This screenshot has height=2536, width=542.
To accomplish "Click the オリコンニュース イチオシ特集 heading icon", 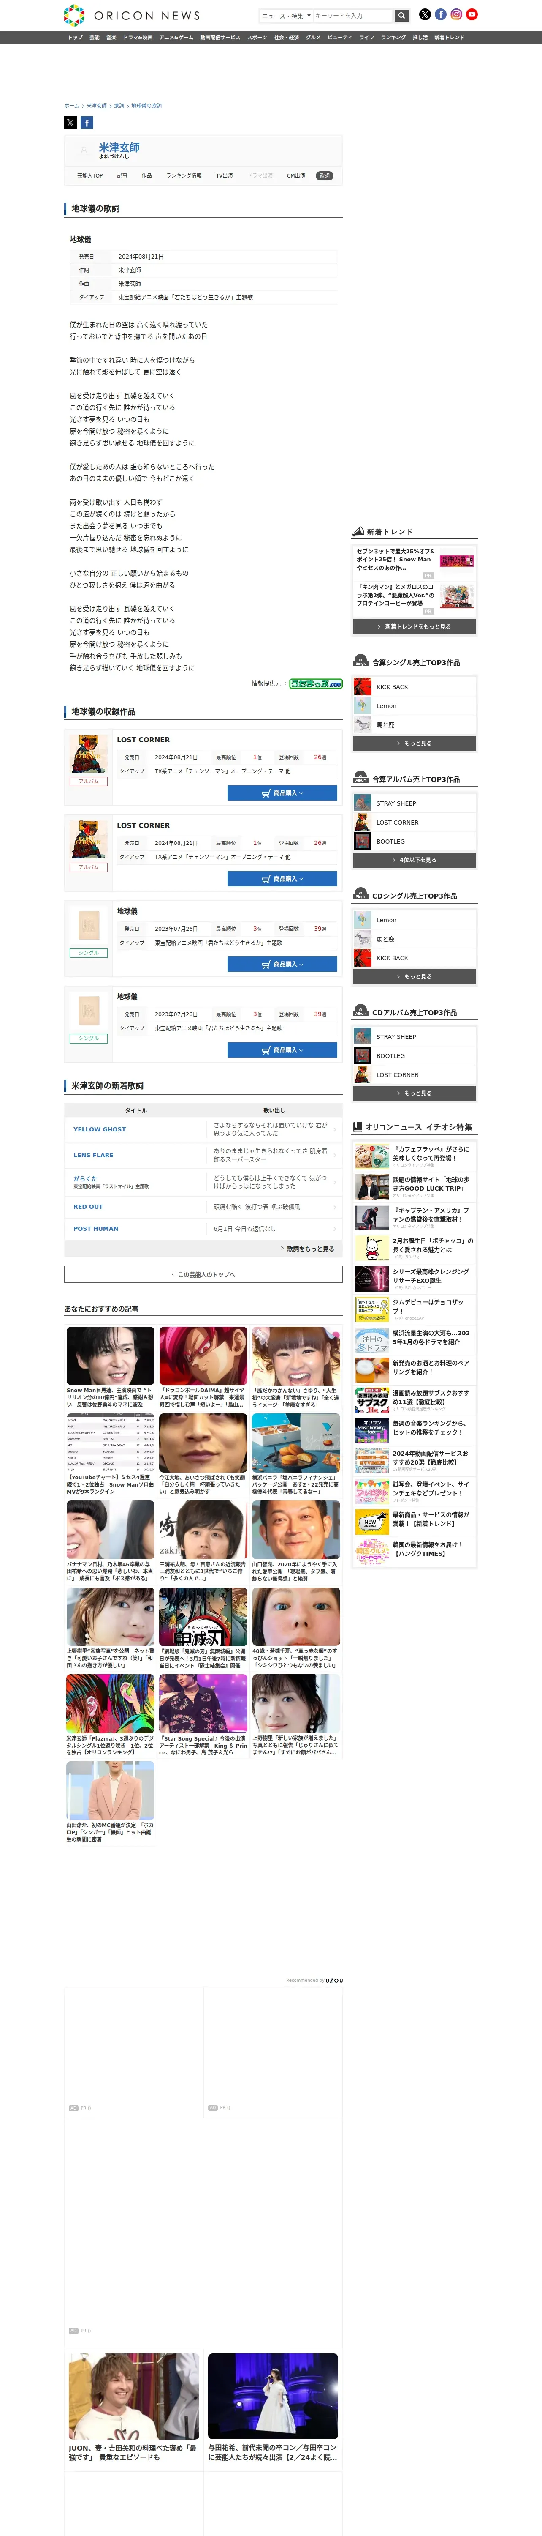I will [x=358, y=1127].
